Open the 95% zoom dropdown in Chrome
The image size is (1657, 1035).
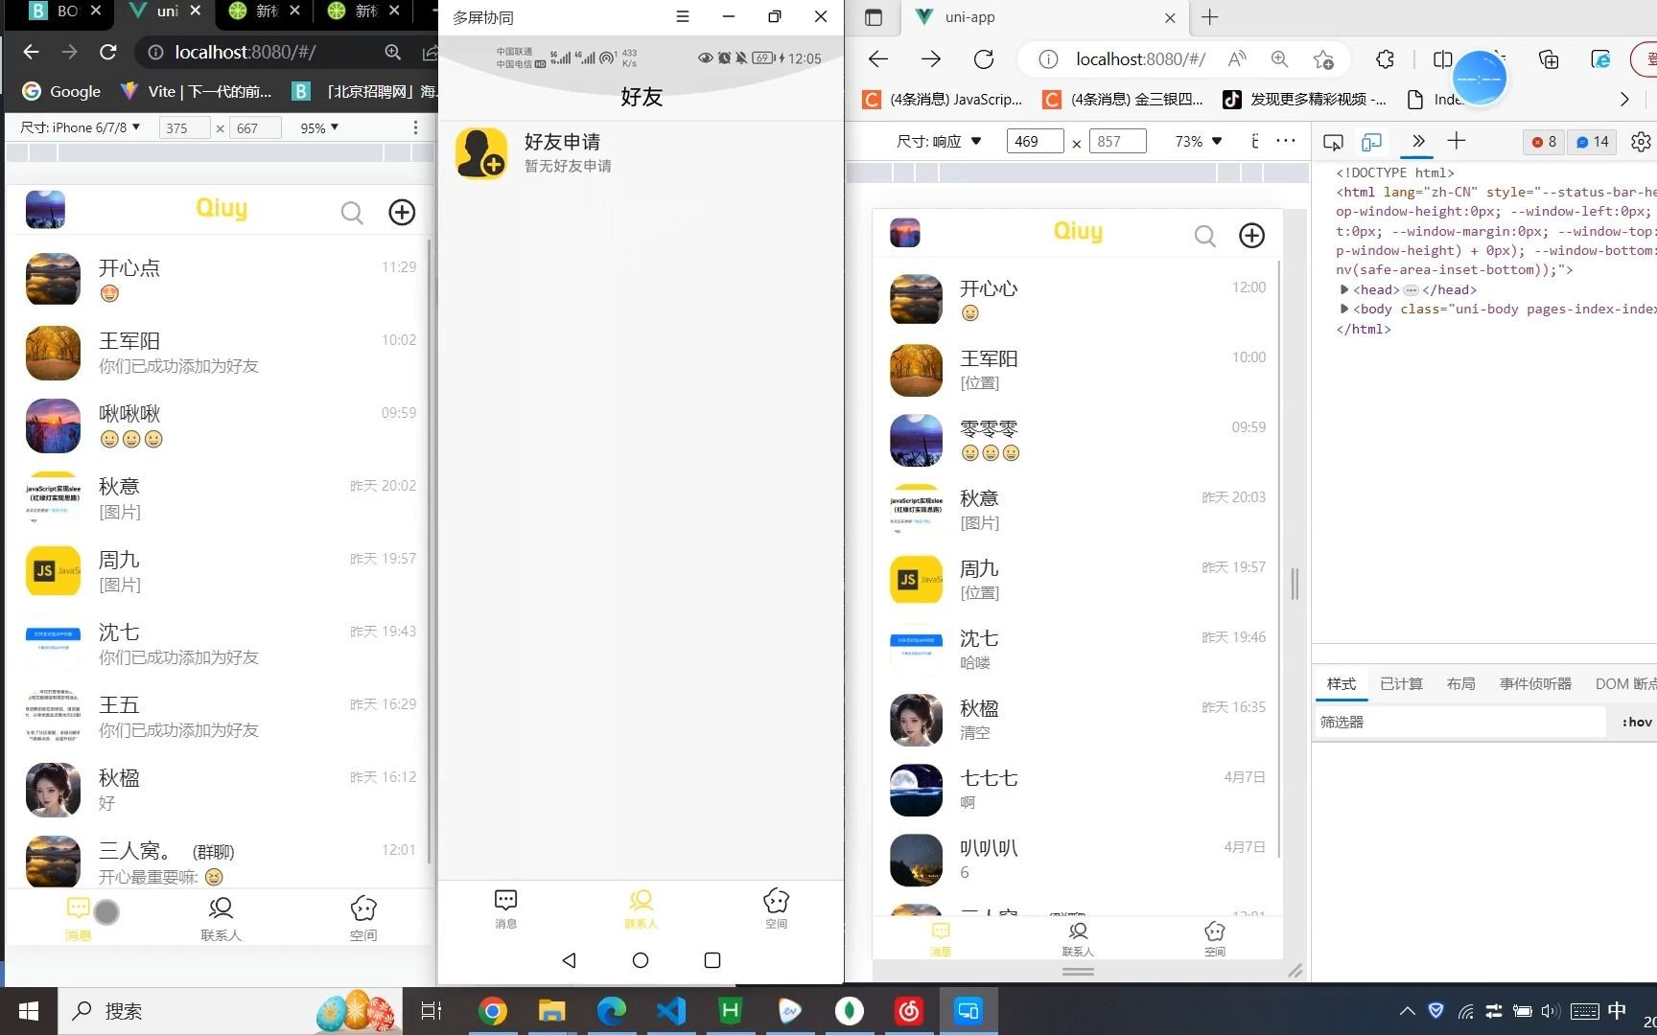point(319,127)
